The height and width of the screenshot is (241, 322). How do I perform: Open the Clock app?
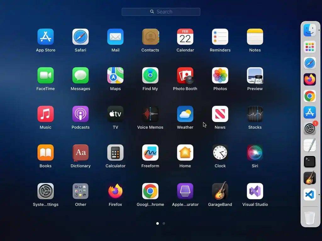(220, 153)
